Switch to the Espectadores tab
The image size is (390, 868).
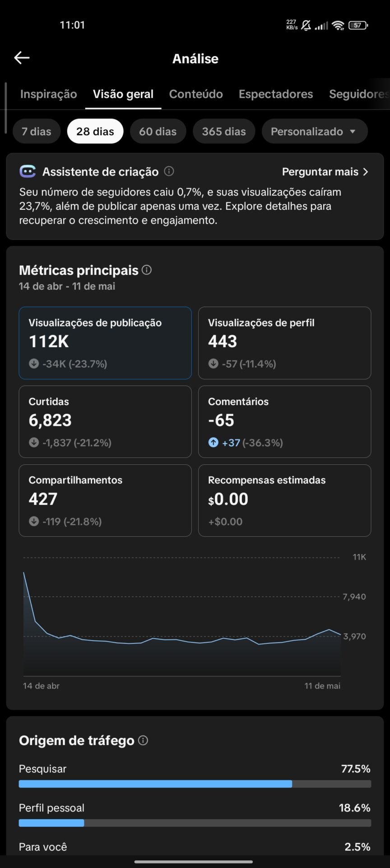(276, 94)
